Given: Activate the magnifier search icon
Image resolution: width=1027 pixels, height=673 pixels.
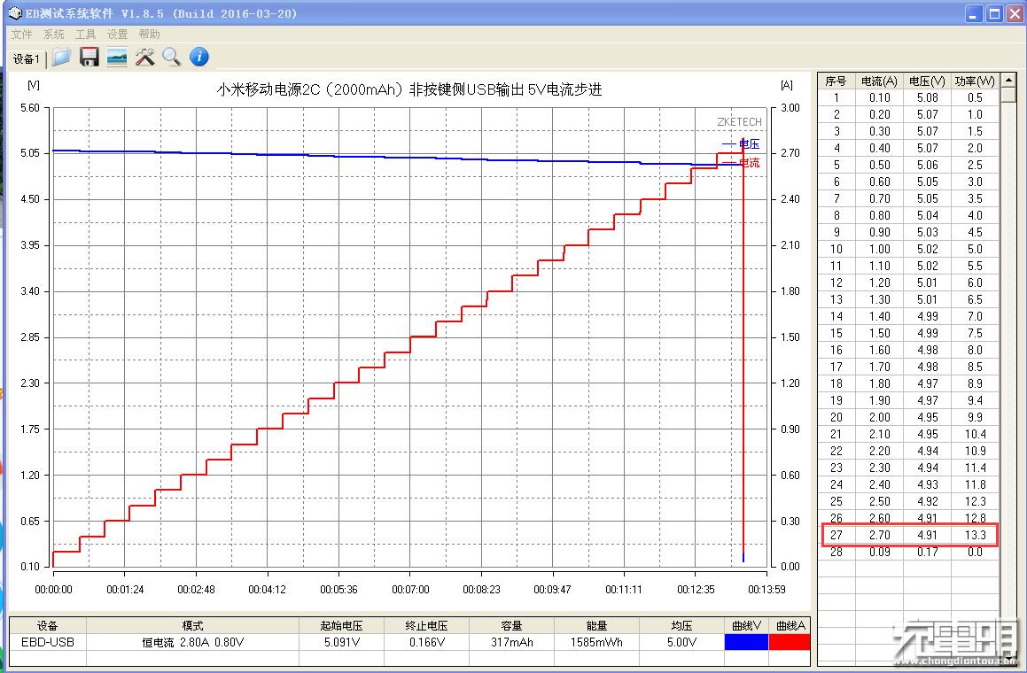Looking at the screenshot, I should click(172, 58).
